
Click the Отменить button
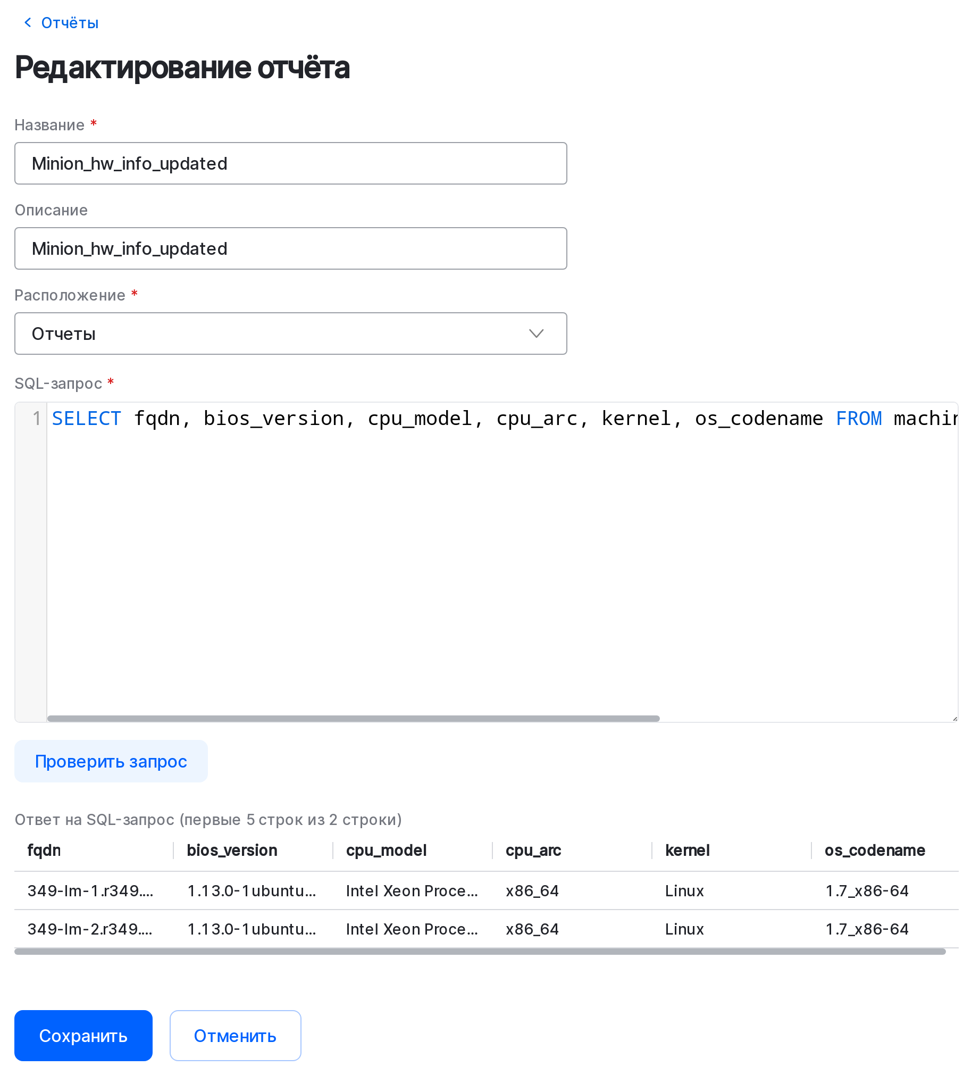click(235, 1036)
